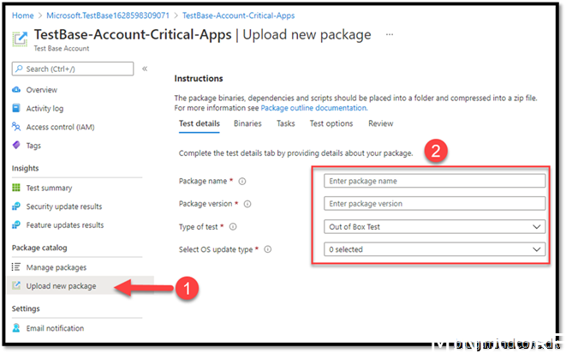This screenshot has width=566, height=353.
Task: Click Security update results icon
Action: (x=17, y=206)
